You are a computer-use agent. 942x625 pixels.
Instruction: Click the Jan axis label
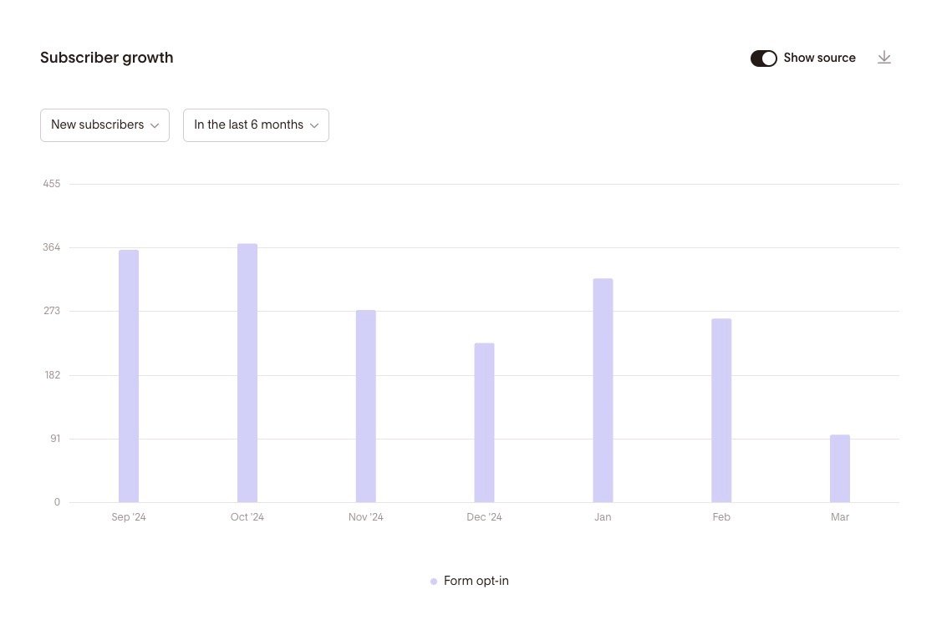pos(603,517)
